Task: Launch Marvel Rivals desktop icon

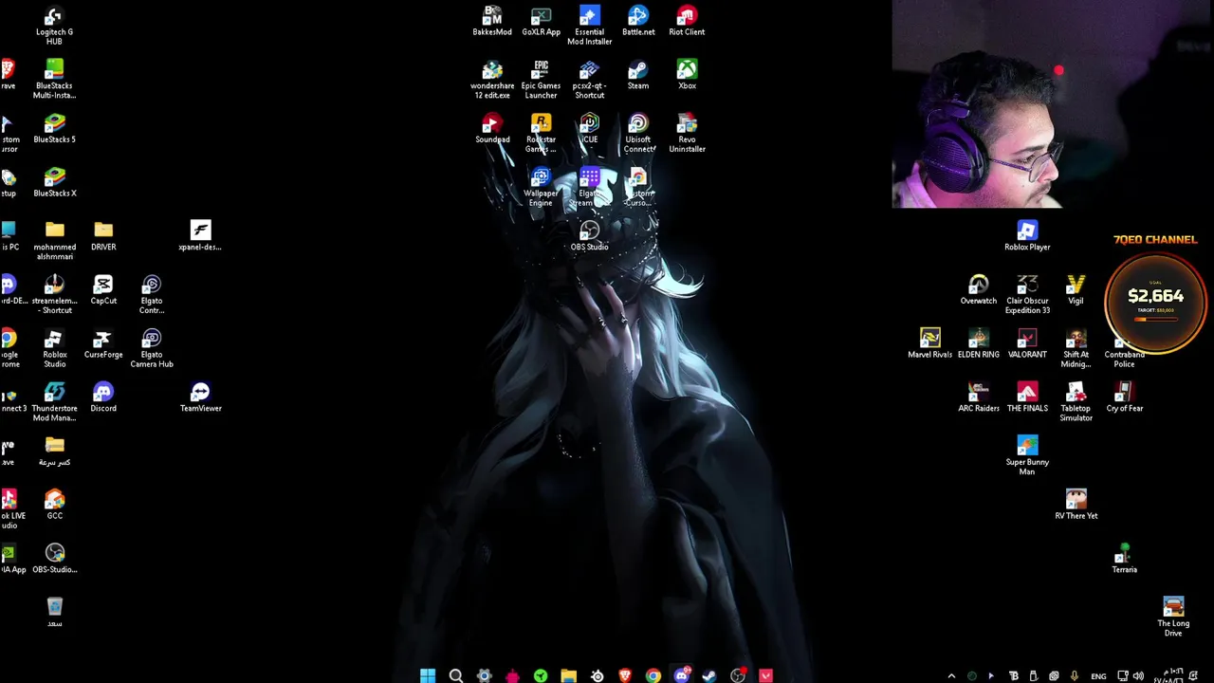Action: (x=929, y=344)
